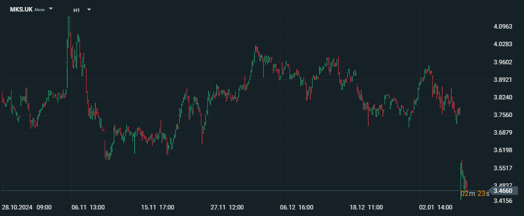Click the 4.0963 price axis label
Viewport: 524px width, 216px height.
point(503,27)
